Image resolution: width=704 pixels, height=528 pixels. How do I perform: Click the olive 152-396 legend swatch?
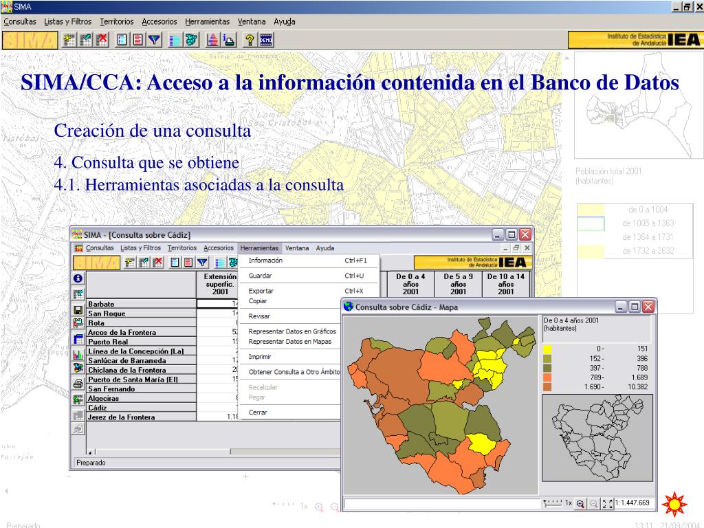point(547,358)
